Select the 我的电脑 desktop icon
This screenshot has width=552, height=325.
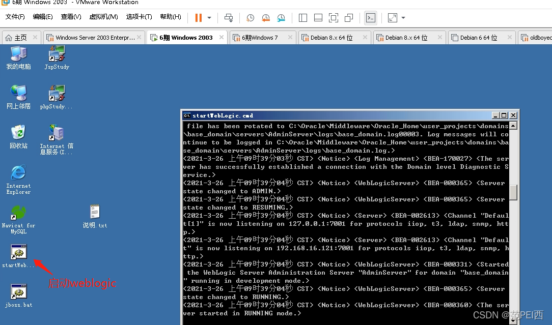coord(19,58)
